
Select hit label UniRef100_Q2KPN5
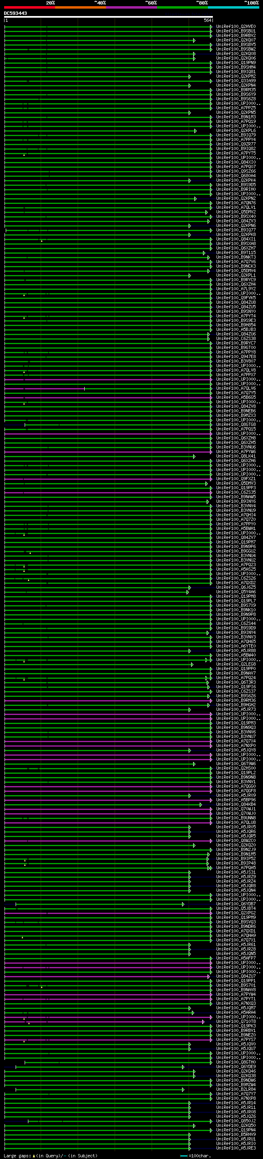click(x=236, y=113)
